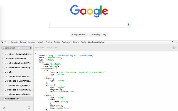Open the localStorage [11] dropdown
The width and height of the screenshot is (178, 111).
pos(17,48)
